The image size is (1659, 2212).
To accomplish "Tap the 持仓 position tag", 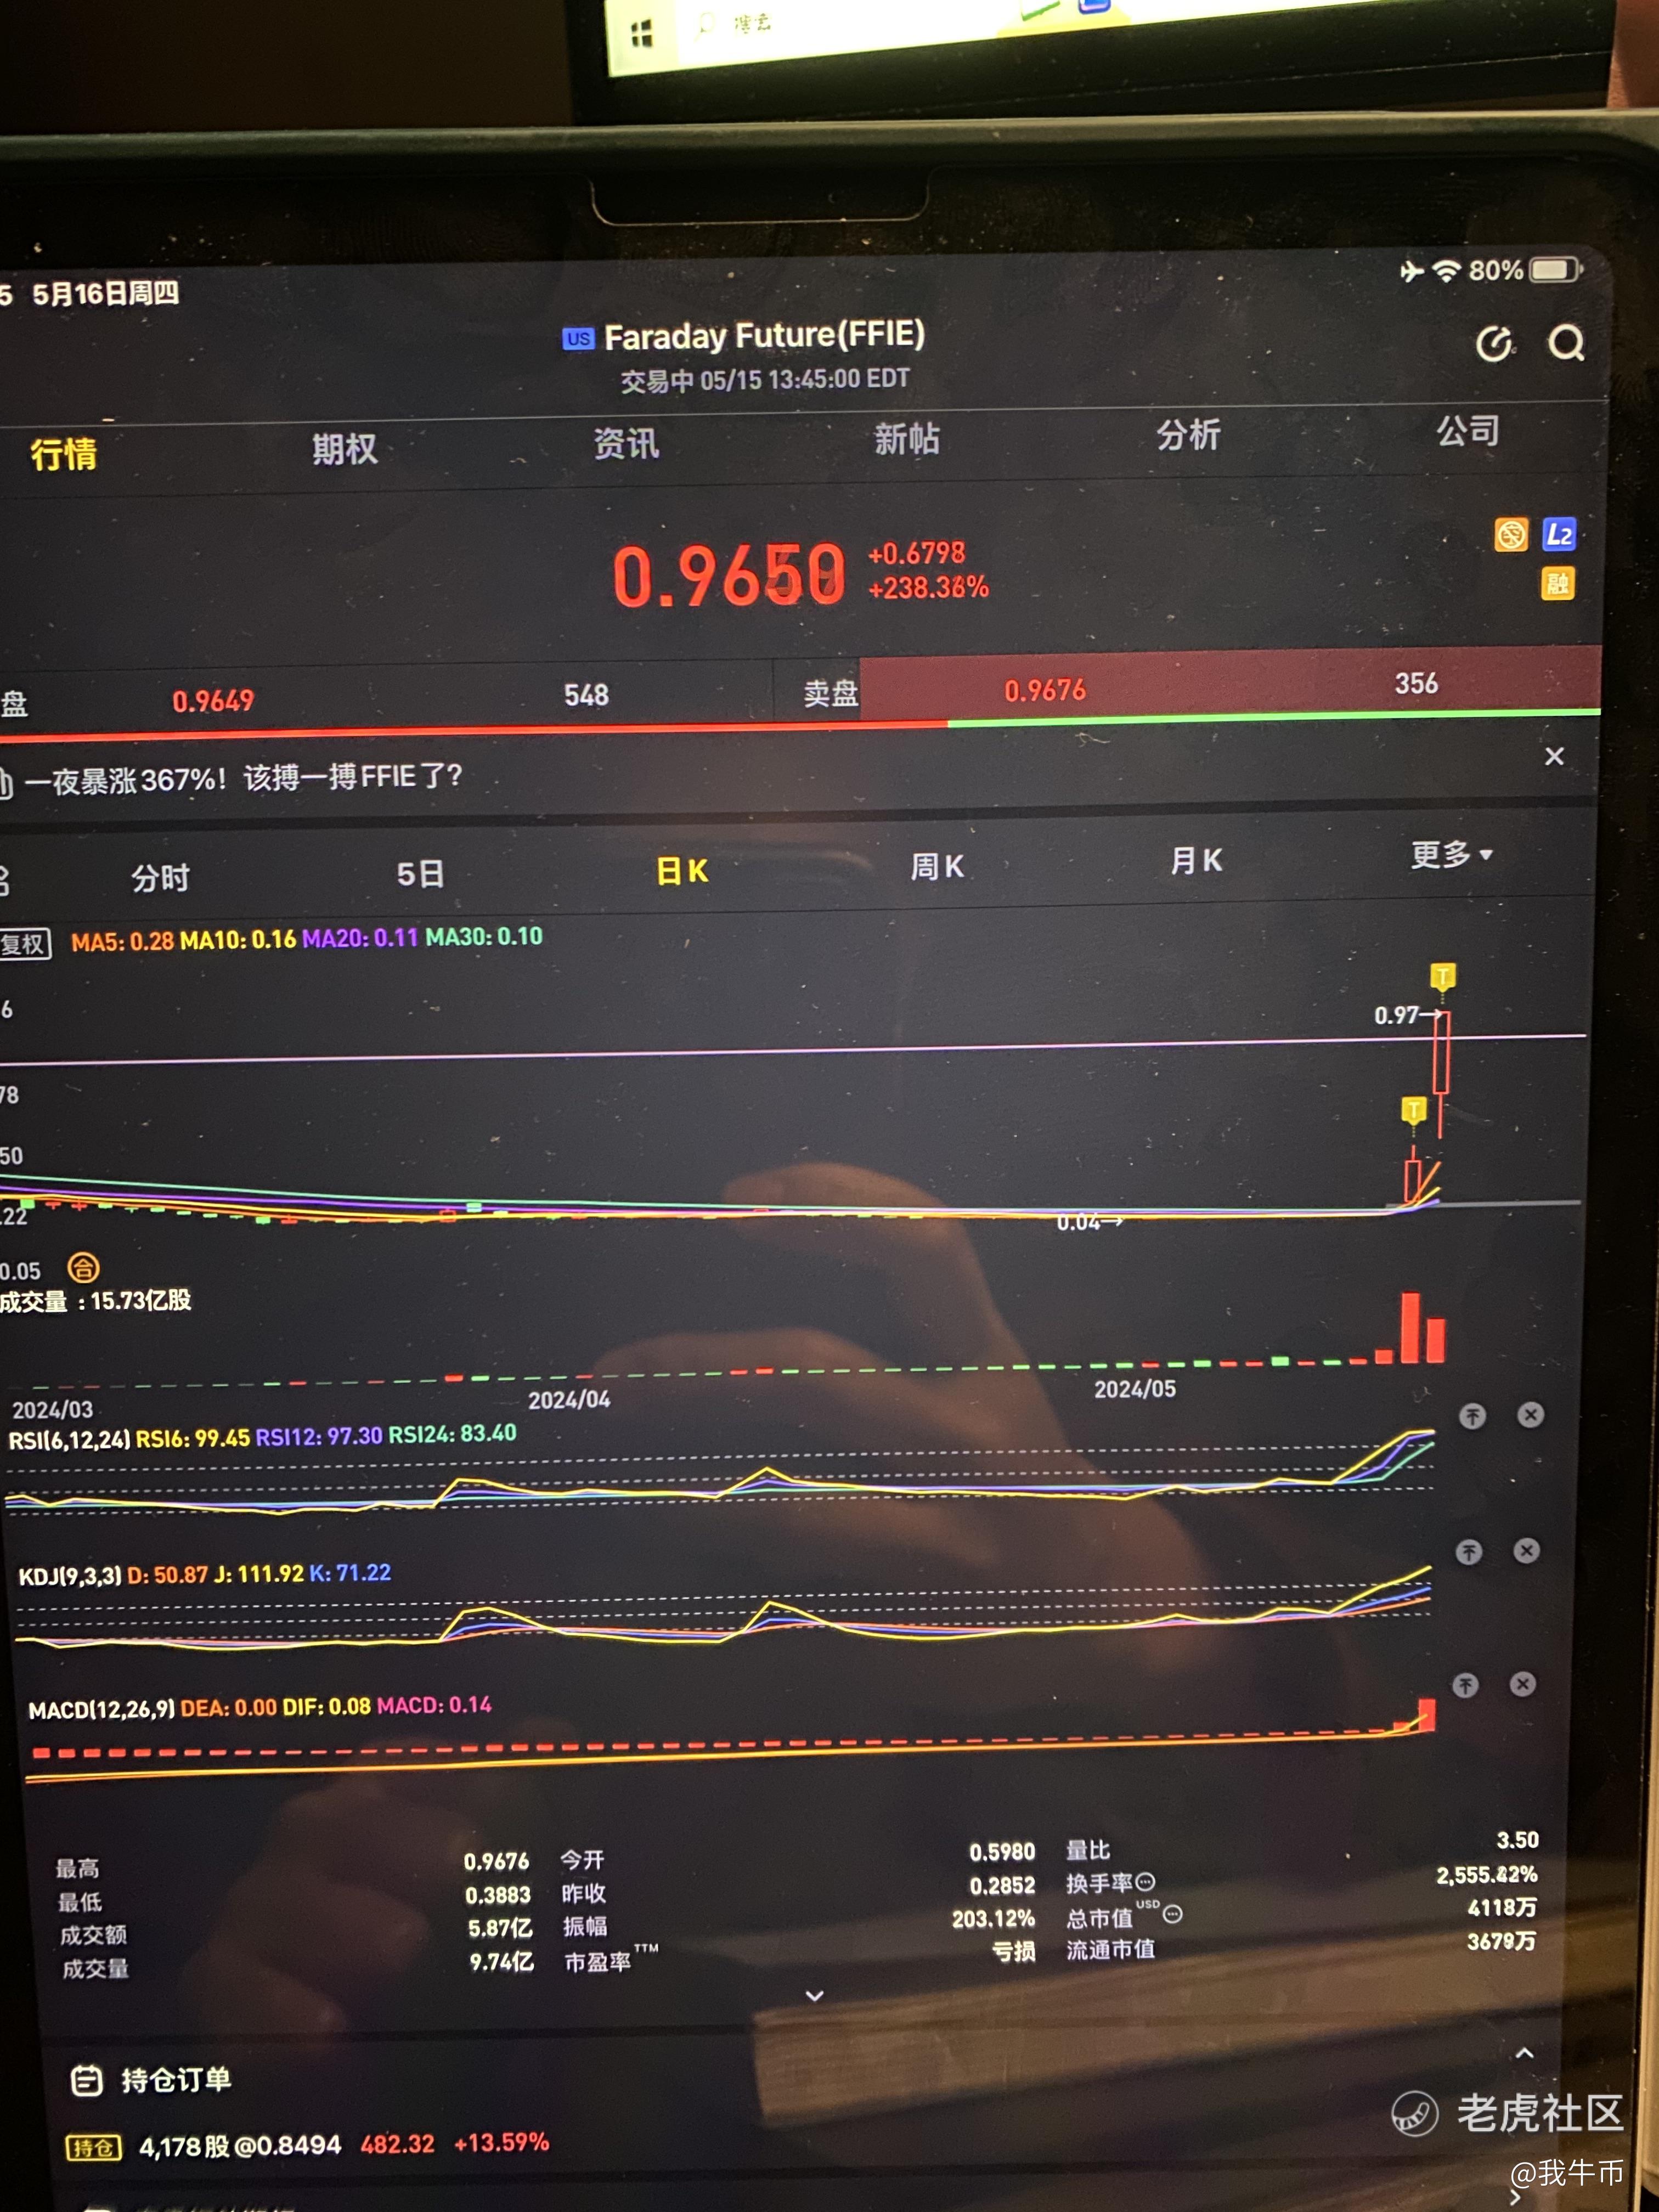I will tap(94, 2147).
